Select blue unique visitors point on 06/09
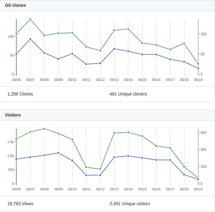The width and height of the screenshot is (215, 212). pyautogui.click(x=58, y=153)
